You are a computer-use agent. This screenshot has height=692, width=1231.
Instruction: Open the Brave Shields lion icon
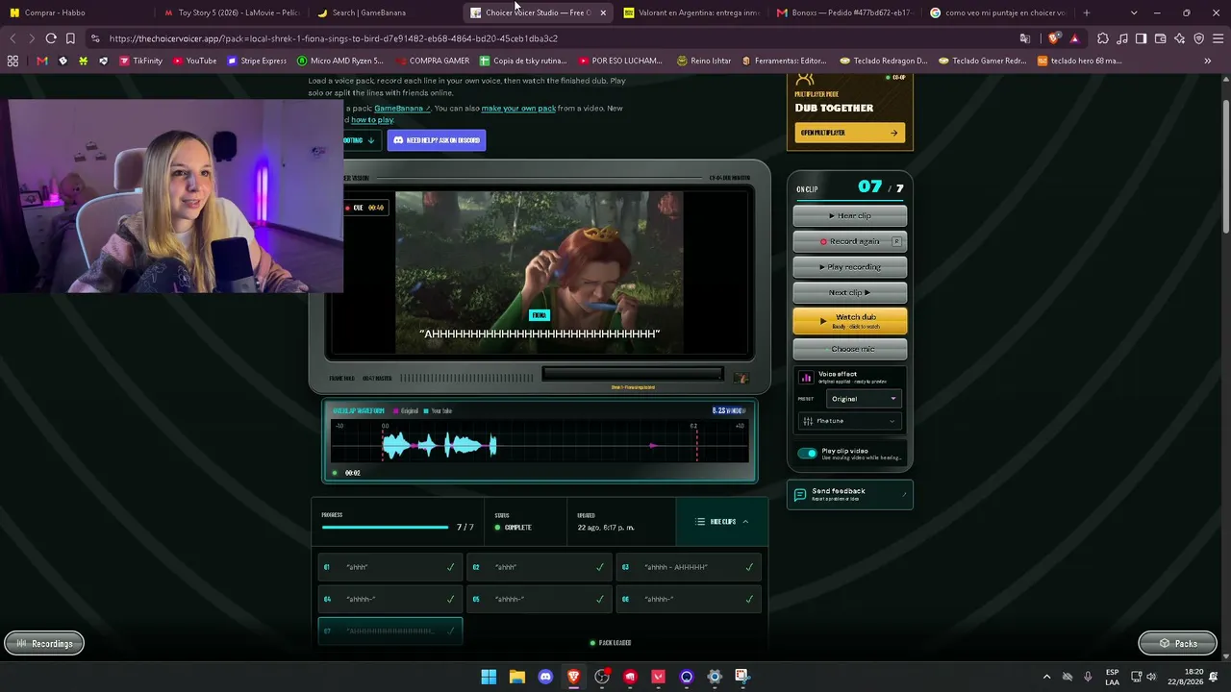pyautogui.click(x=1055, y=38)
